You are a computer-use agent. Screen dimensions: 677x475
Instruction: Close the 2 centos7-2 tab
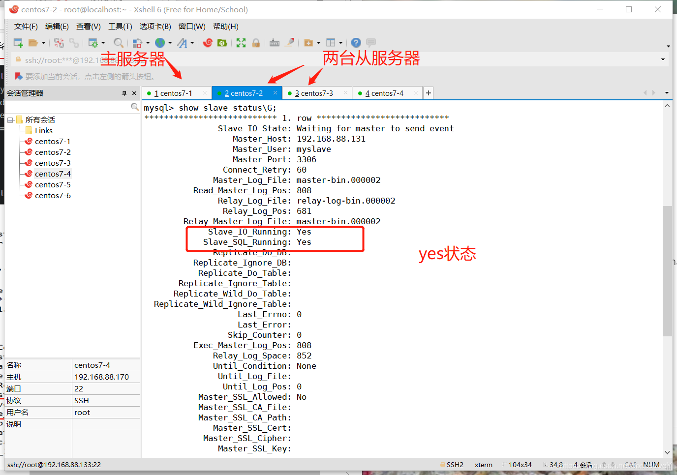pyautogui.click(x=275, y=93)
